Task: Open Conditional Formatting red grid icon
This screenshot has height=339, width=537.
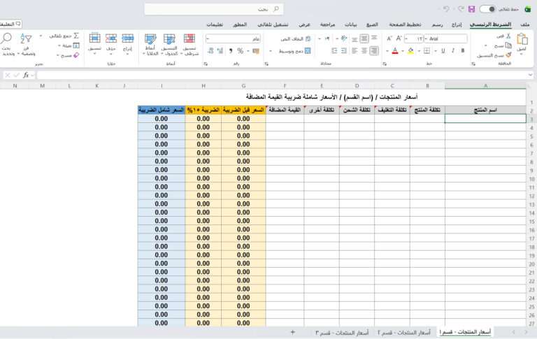Action: 189,38
